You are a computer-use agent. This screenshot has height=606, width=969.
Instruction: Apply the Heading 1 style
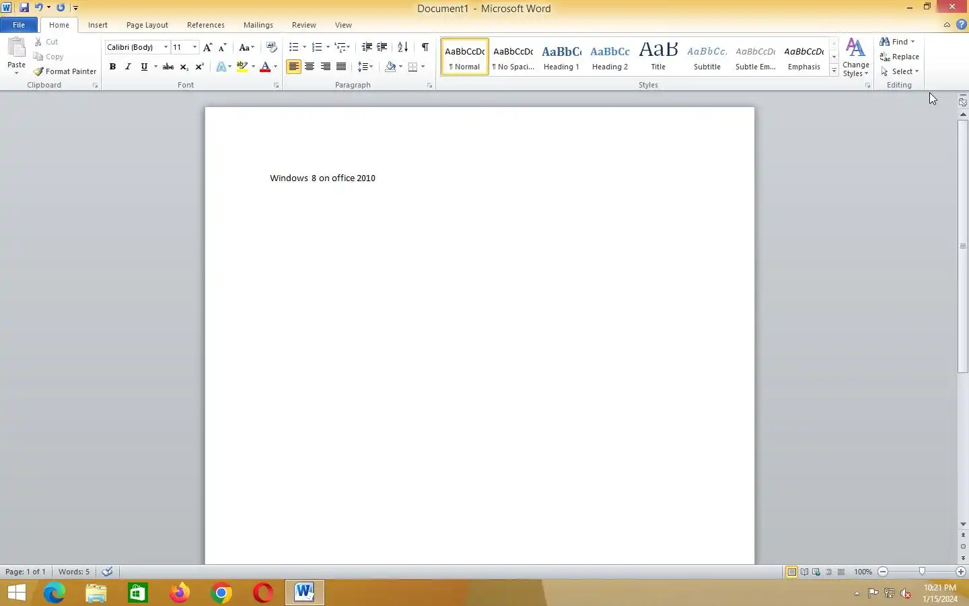561,57
